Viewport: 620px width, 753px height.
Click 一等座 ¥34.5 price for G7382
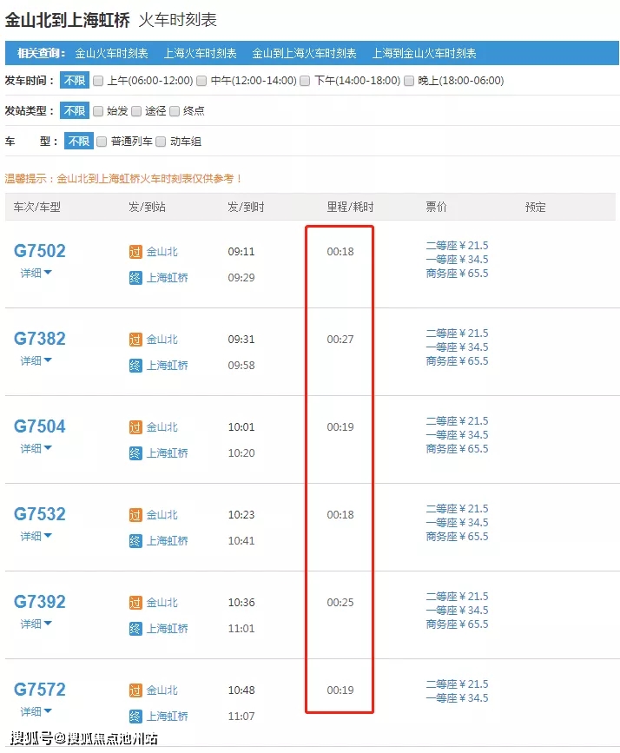[458, 347]
